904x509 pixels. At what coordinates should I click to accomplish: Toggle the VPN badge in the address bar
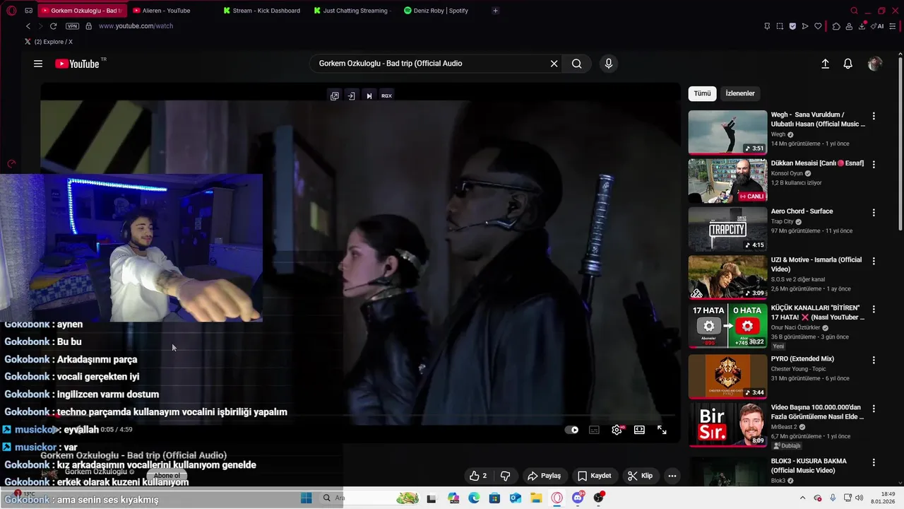[72, 26]
